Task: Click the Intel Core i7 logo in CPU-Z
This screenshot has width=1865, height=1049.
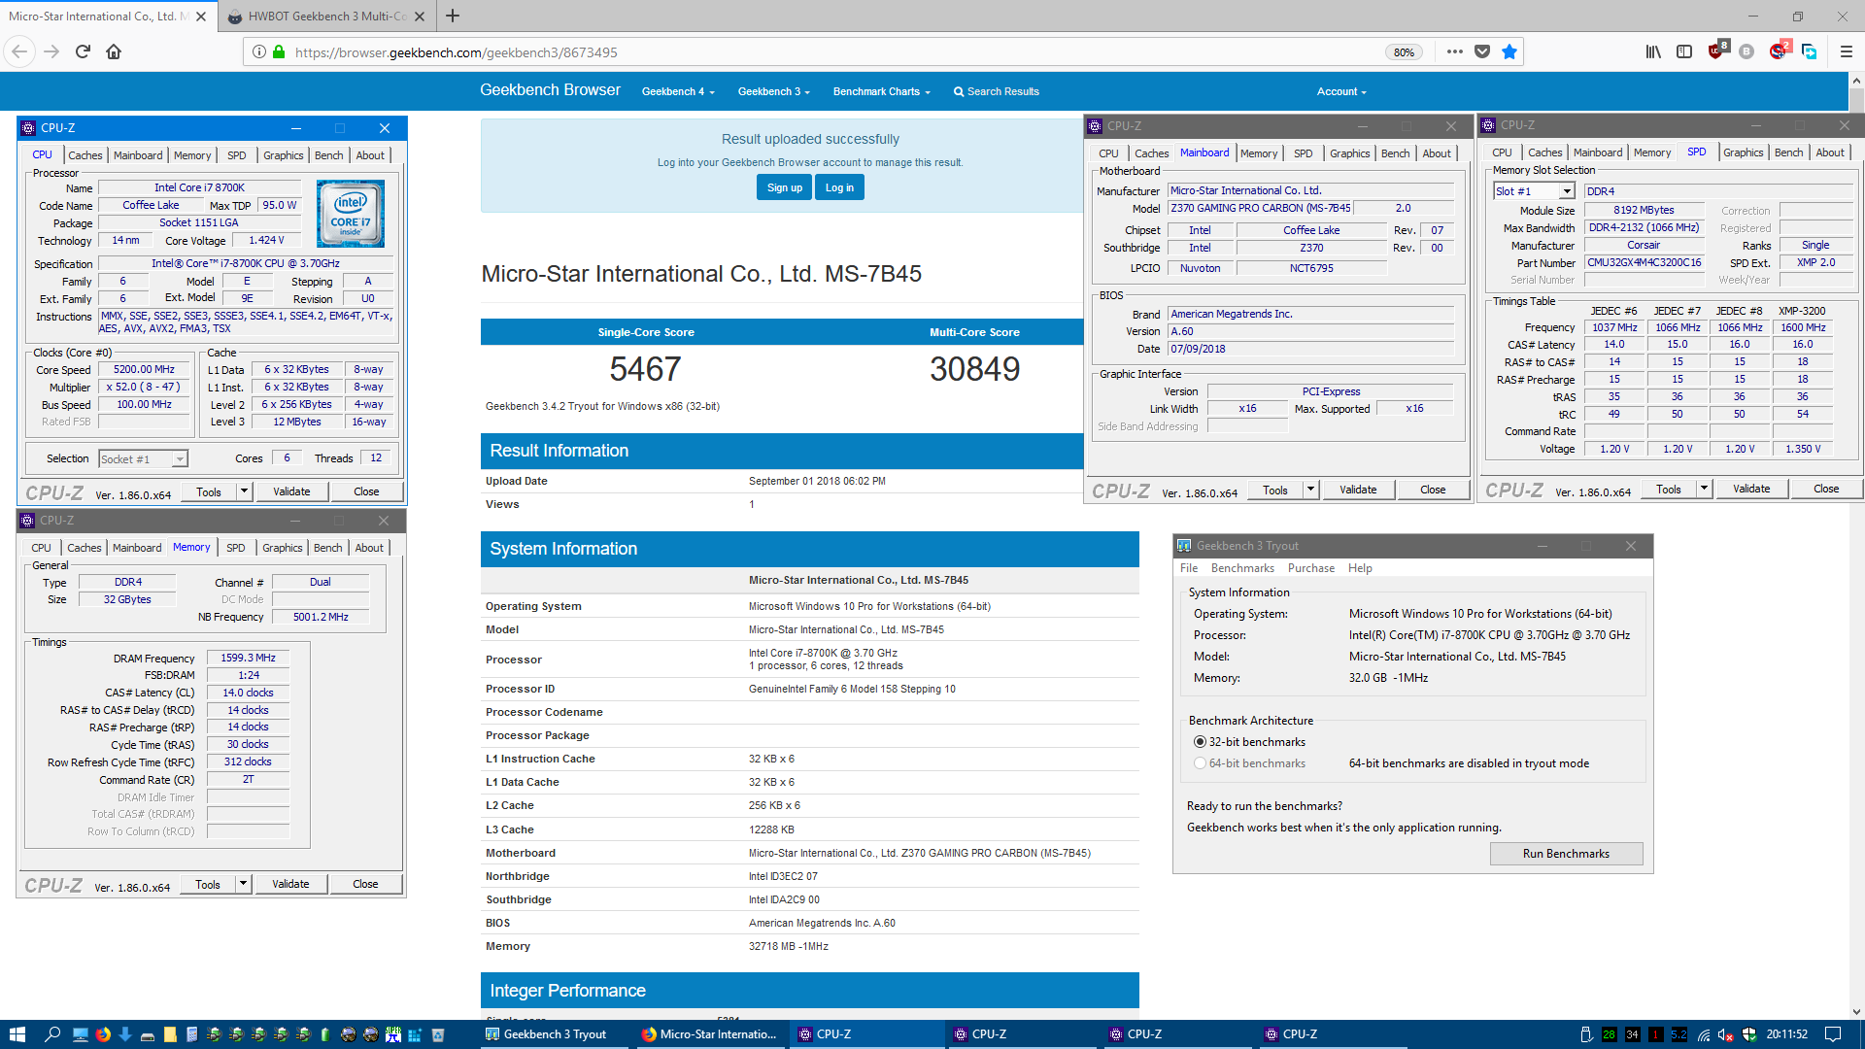Action: tap(350, 213)
